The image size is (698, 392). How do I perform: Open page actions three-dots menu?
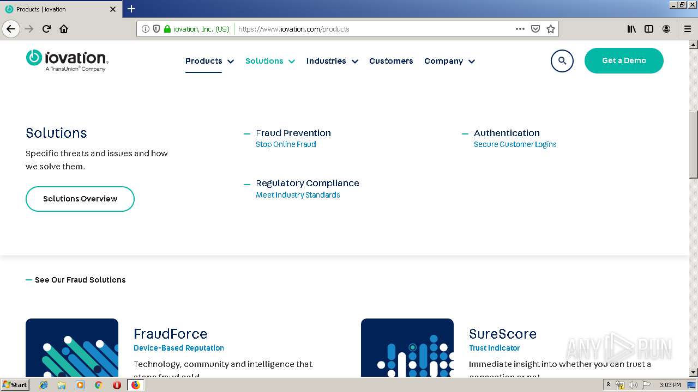[520, 29]
